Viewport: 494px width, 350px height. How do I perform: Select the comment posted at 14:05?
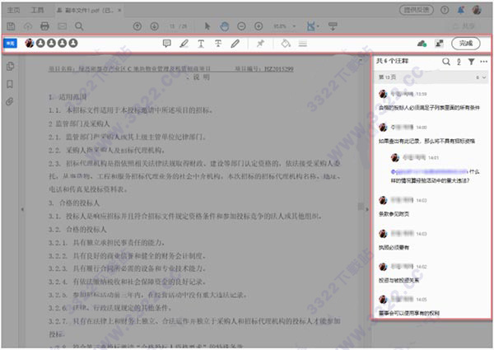pos(431,306)
